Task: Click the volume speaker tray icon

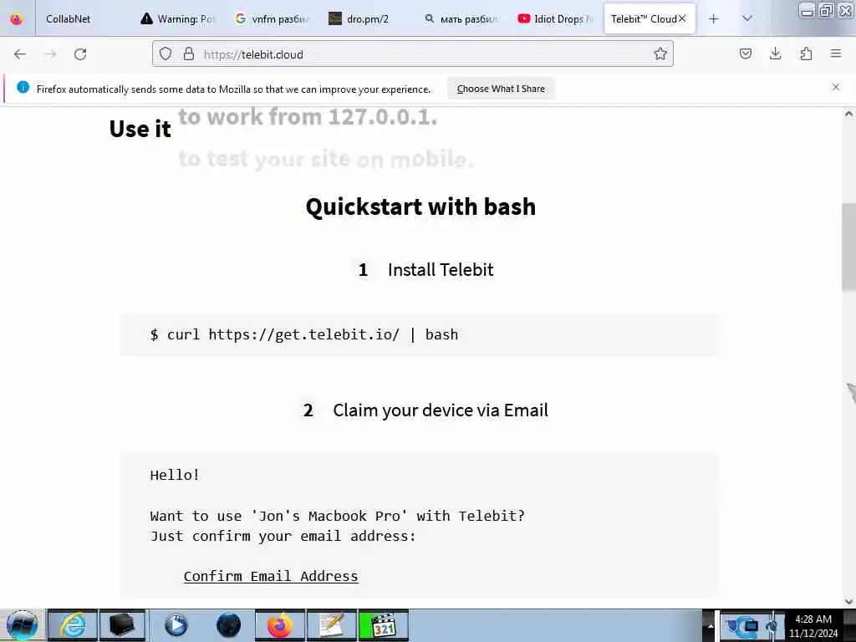Action: [772, 625]
